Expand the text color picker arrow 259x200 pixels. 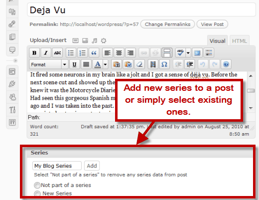click(105, 64)
